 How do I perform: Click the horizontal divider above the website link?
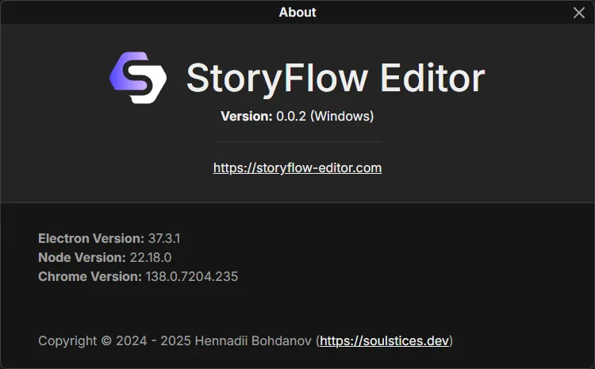297,141
